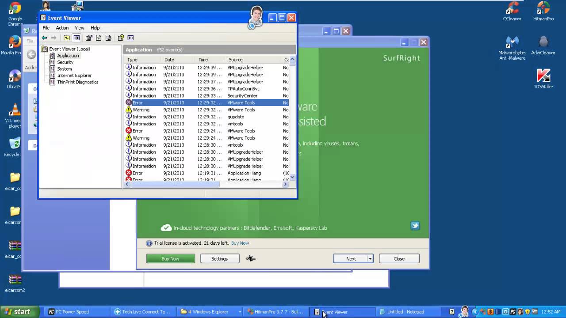
Task: Click the Next button in HitmanPro
Action: click(x=351, y=259)
